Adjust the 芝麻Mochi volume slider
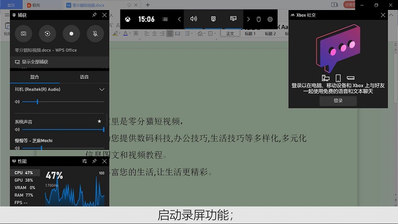398x224 pixels. click(63, 148)
